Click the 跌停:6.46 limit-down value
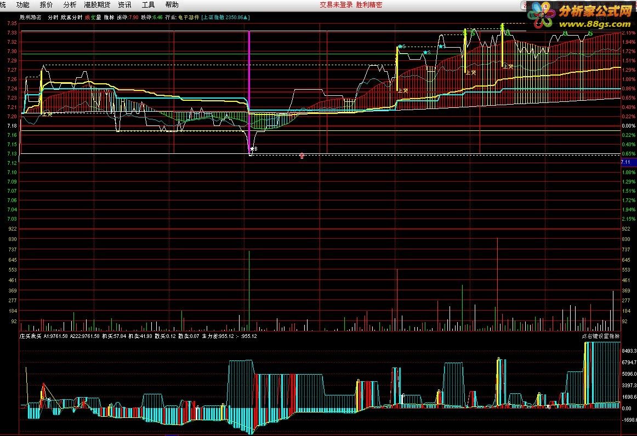The height and width of the screenshot is (436, 637). pyautogui.click(x=152, y=18)
